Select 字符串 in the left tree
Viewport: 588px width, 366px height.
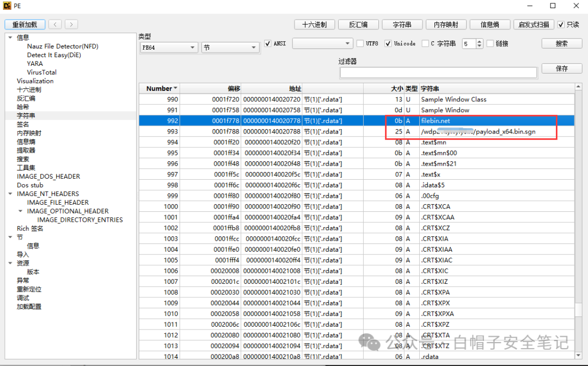[x=26, y=115]
